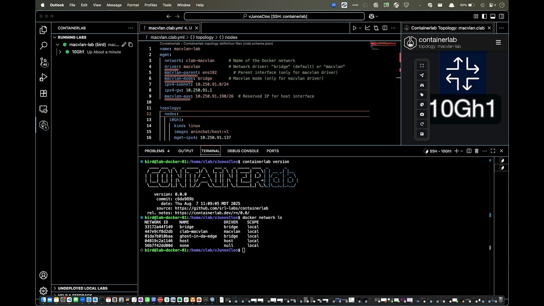This screenshot has height=306, width=544.
Task: Open the Format menu in macOS menu bar
Action: click(x=133, y=5)
